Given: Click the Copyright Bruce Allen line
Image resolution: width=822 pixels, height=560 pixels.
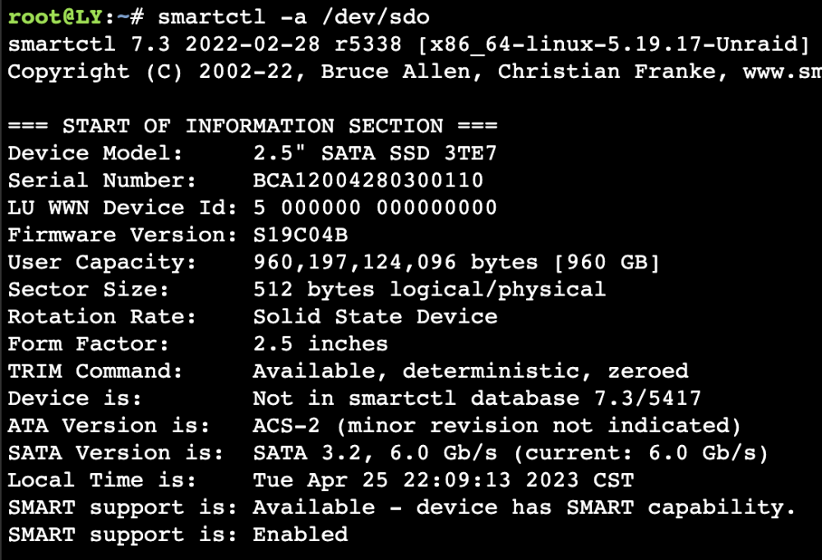Looking at the screenshot, I should (x=414, y=71).
